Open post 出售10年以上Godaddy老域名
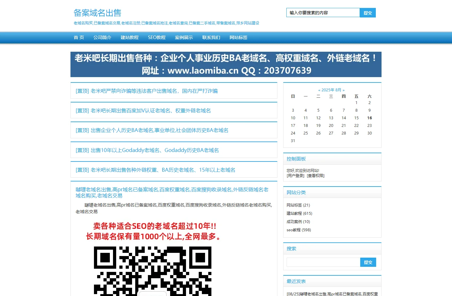Screen dimensions: 452x296 [x=147, y=150]
